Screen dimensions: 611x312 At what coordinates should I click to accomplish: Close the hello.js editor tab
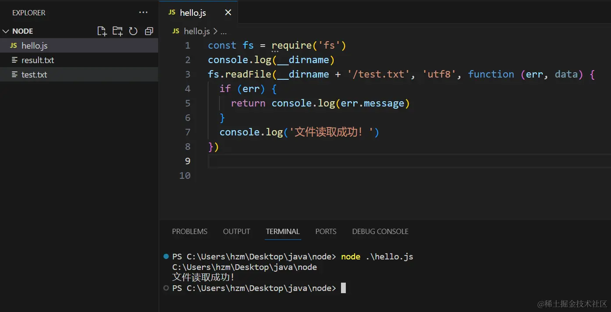[228, 13]
